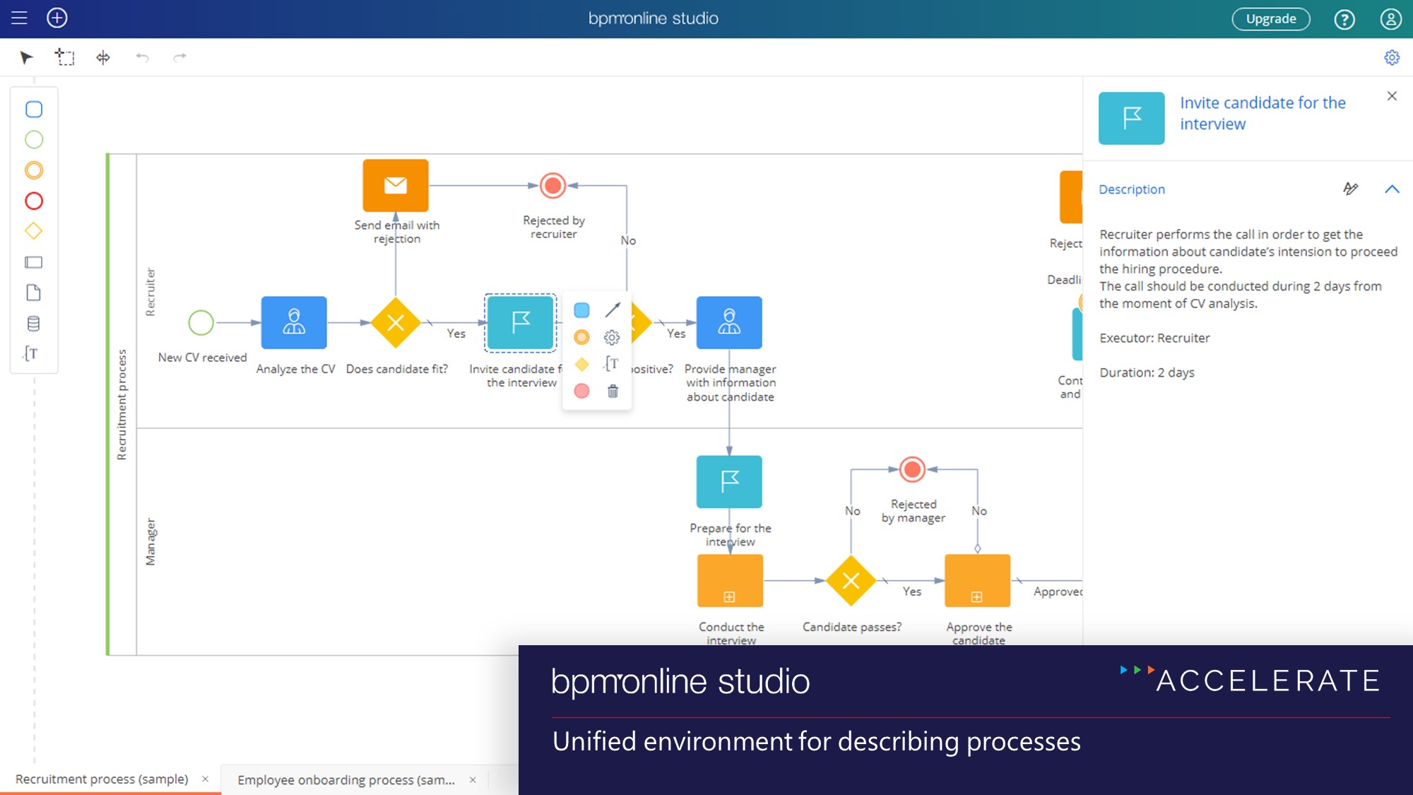Open the user profile icon
The image size is (1413, 795).
click(x=1390, y=19)
